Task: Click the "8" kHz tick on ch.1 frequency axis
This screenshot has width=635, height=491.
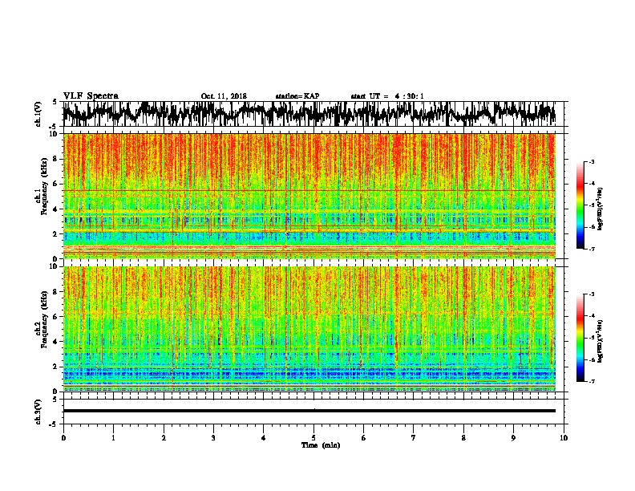Action: (57, 159)
